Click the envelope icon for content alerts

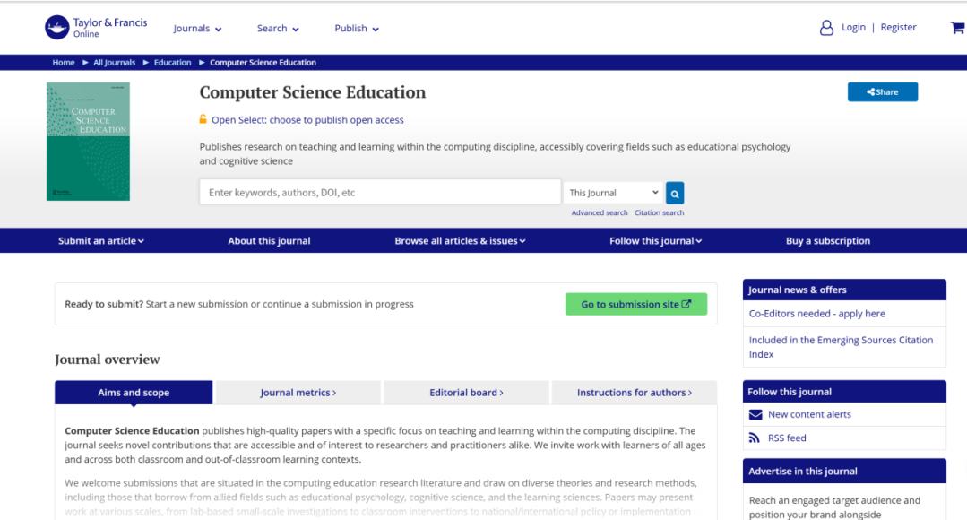pyautogui.click(x=755, y=414)
